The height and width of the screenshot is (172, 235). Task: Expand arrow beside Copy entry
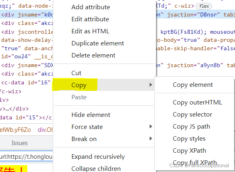150,85
